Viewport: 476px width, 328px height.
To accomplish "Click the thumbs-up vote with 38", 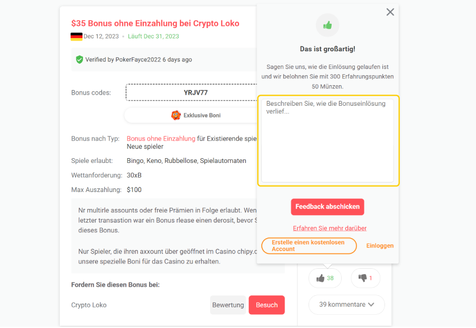I will pyautogui.click(x=325, y=278).
